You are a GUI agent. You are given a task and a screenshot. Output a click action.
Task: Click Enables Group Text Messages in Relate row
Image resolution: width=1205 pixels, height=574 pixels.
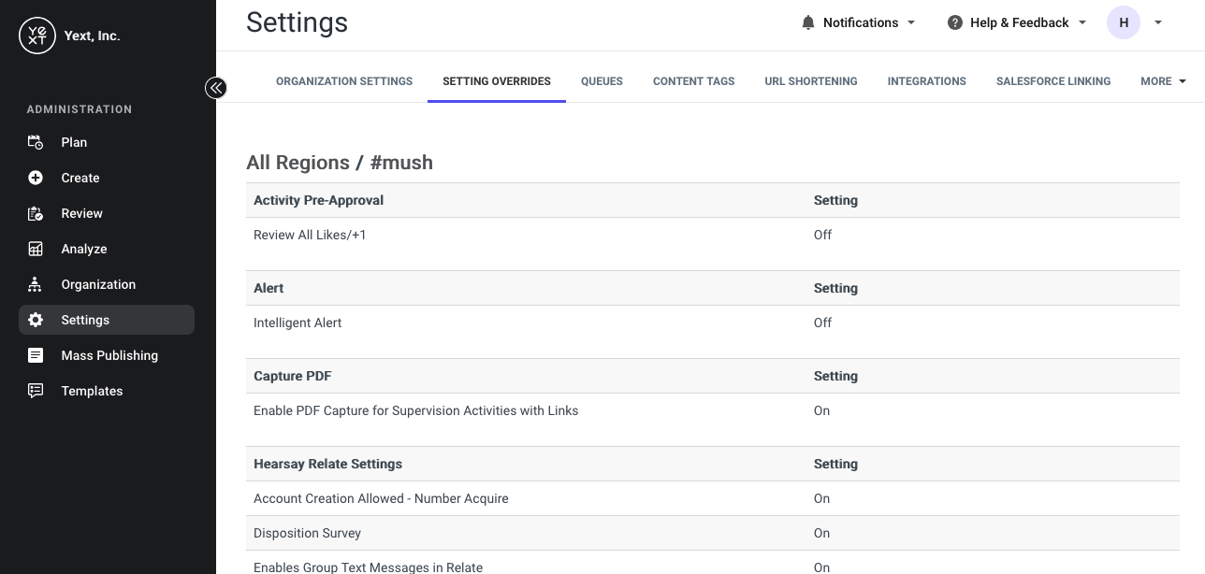tap(713, 564)
